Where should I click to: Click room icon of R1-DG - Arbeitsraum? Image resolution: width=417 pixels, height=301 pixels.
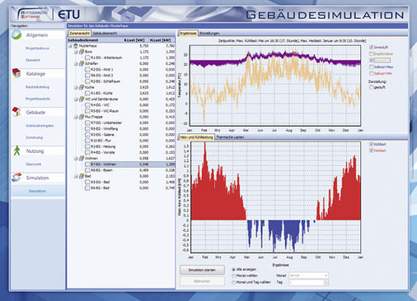(87, 58)
